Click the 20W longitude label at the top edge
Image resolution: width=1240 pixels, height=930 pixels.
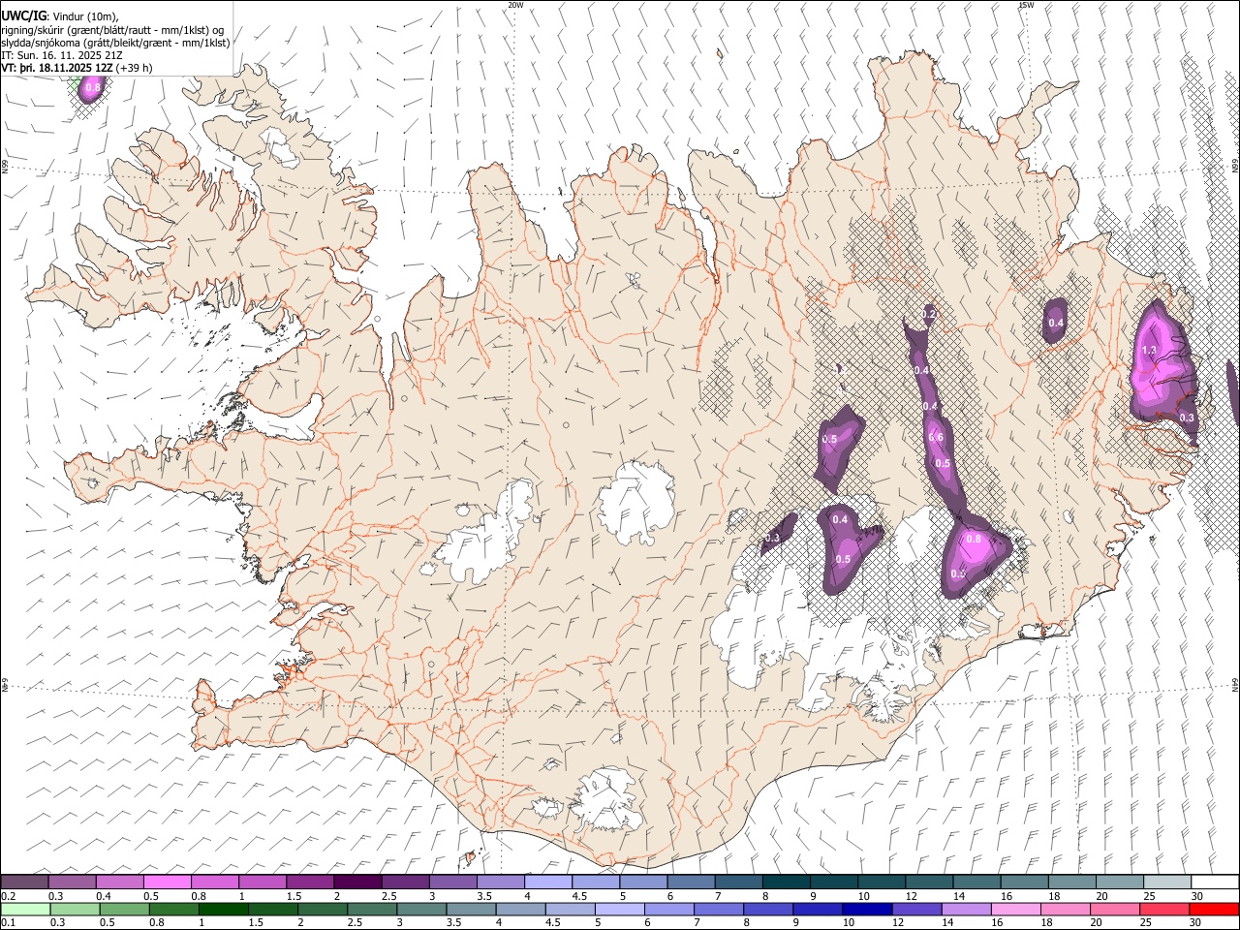(x=515, y=5)
